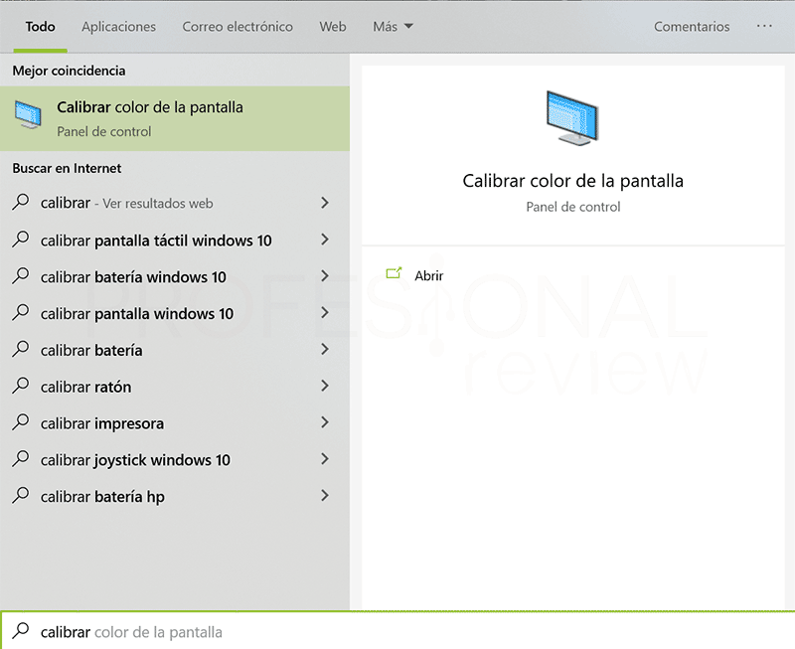Click search icon beside 'calibrar batería windows 10'
795x649 pixels.
(21, 275)
